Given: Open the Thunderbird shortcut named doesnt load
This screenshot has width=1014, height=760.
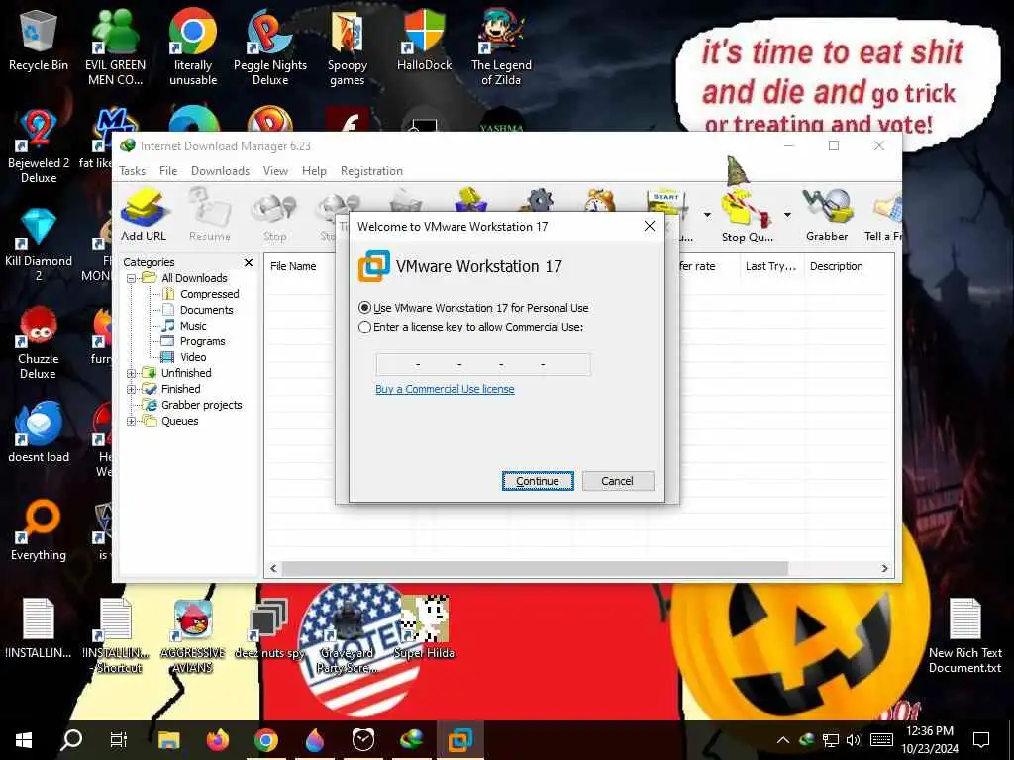Looking at the screenshot, I should coord(39,433).
